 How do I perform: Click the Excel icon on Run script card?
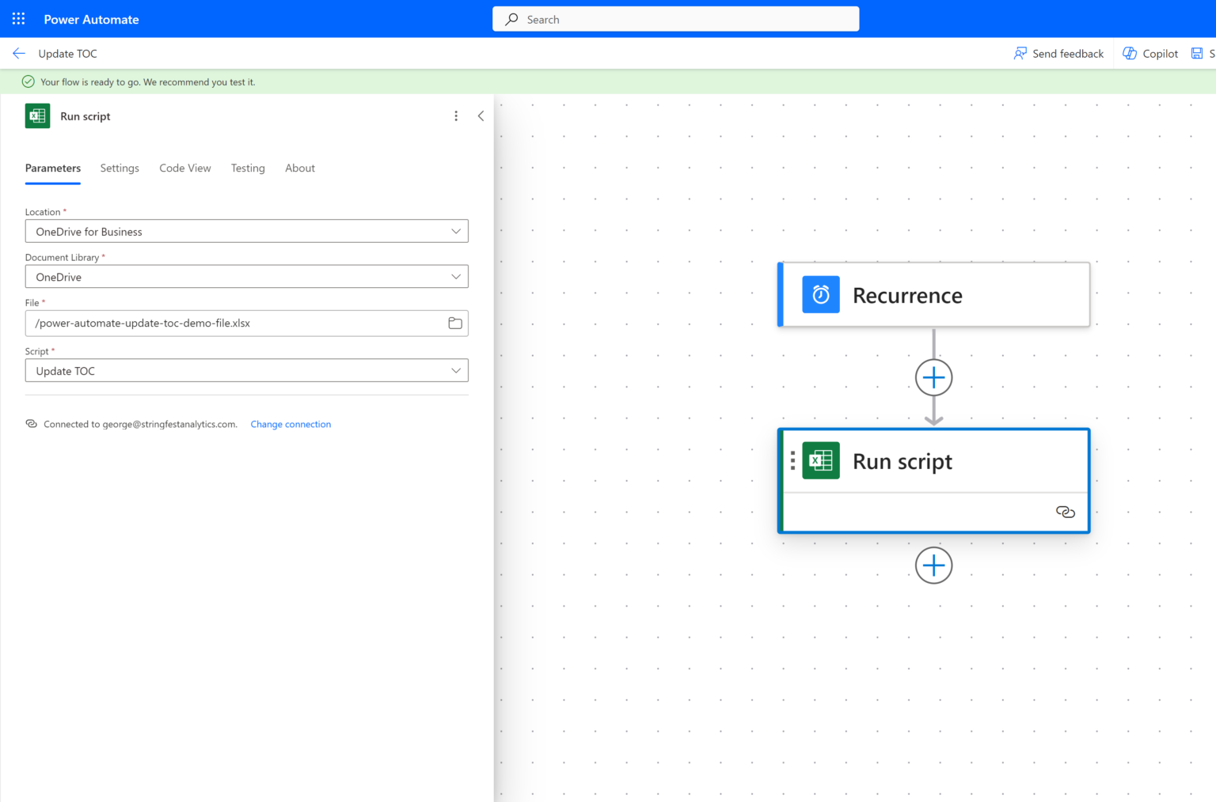(x=821, y=461)
